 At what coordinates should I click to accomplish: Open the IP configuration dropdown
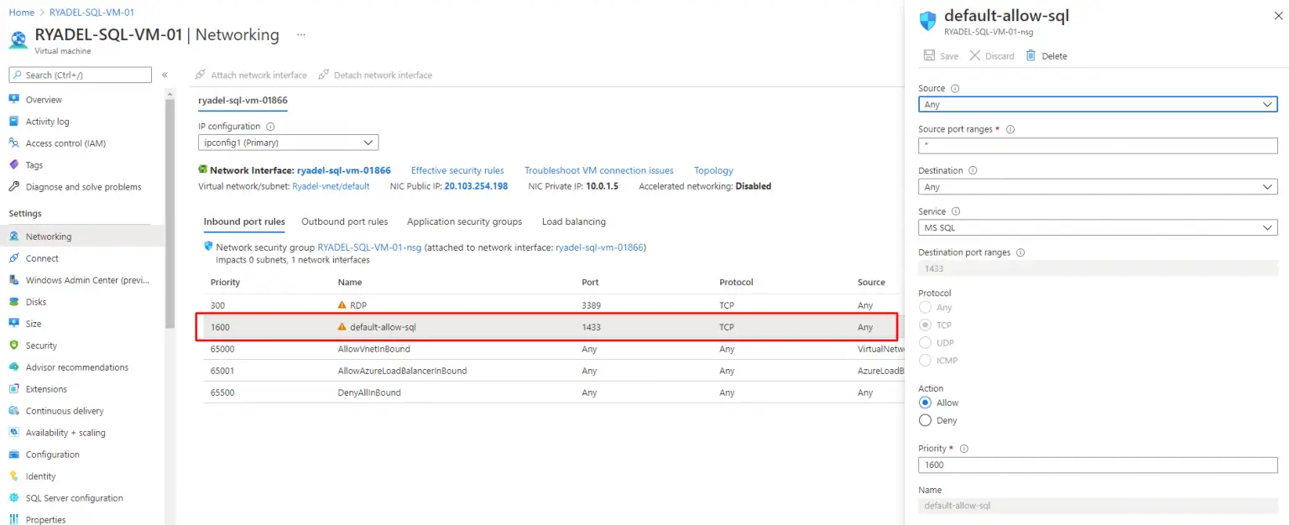(288, 142)
